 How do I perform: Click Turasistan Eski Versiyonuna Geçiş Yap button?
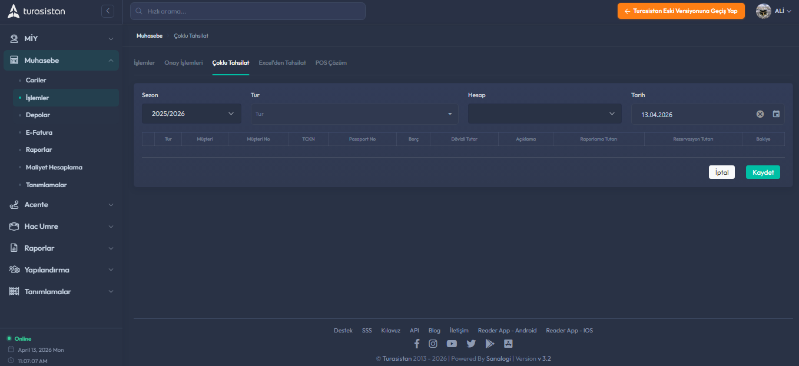[681, 11]
